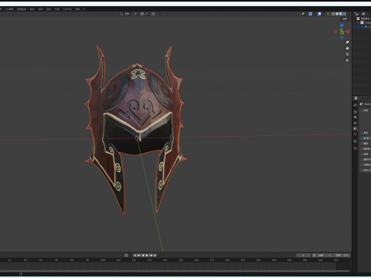The image size is (371, 278).
Task: Open the viewport shading options dropdown
Action: pyautogui.click(x=349, y=14)
